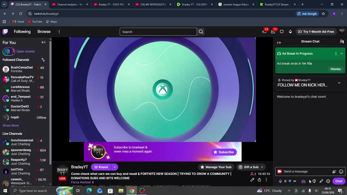This screenshot has height=195, width=347.
Task: Click the party popper celebration icon in chat
Action: (x=334, y=171)
